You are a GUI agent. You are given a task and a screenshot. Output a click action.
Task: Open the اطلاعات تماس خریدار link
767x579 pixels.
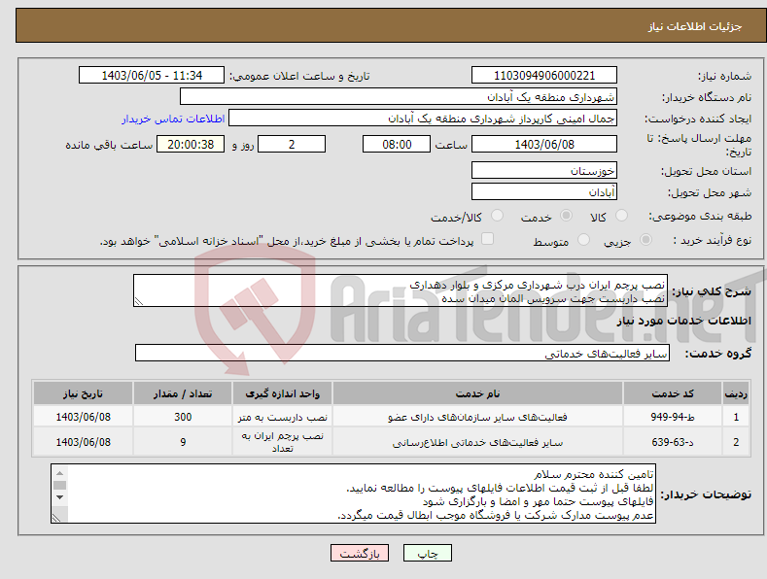(173, 119)
